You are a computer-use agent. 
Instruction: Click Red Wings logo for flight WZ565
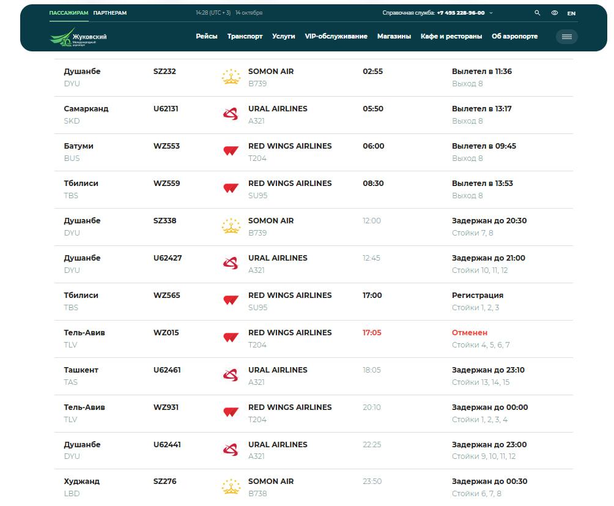231,300
